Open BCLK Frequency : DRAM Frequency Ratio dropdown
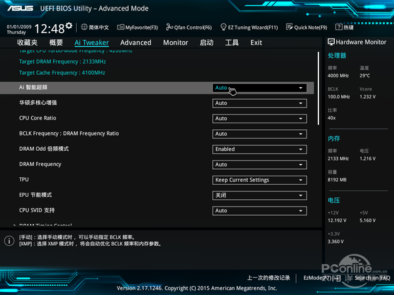Image resolution: width=394 pixels, height=295 pixels. (259, 134)
